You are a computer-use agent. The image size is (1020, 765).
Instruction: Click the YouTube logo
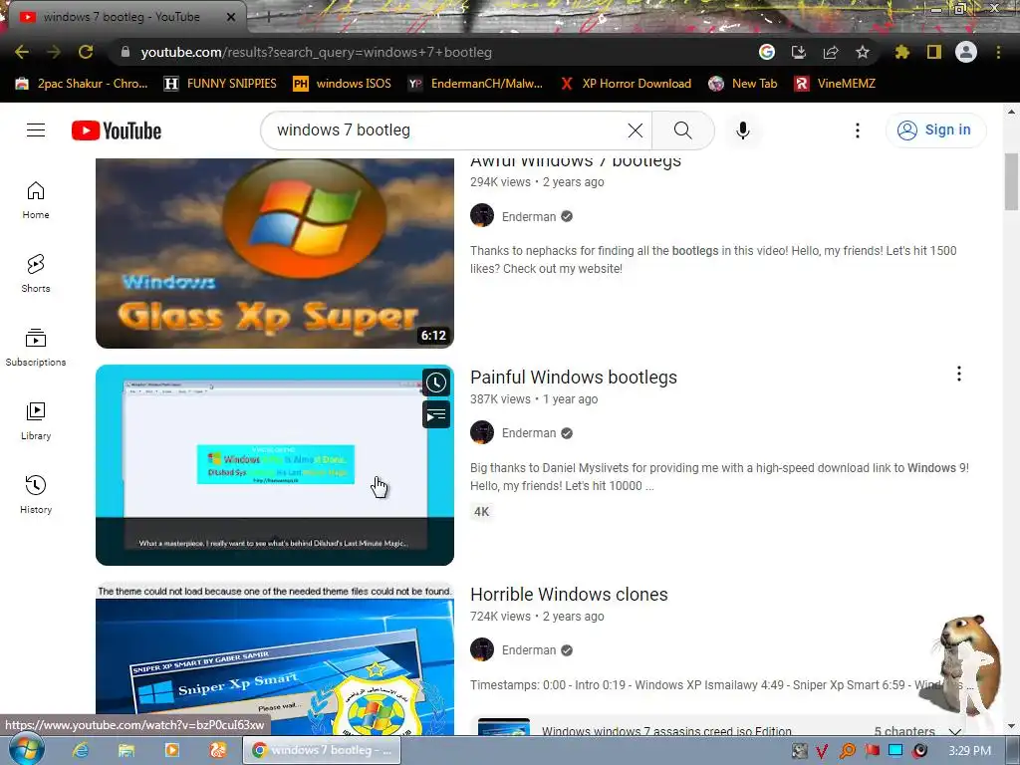[117, 130]
